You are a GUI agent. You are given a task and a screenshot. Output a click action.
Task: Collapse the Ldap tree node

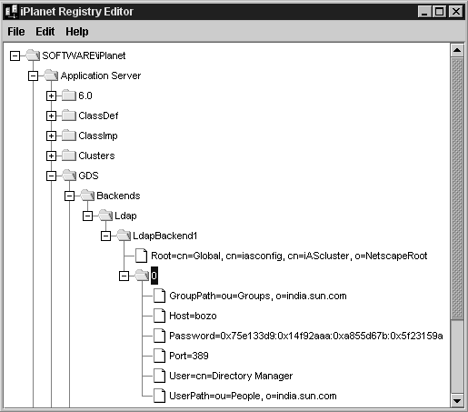tap(87, 216)
